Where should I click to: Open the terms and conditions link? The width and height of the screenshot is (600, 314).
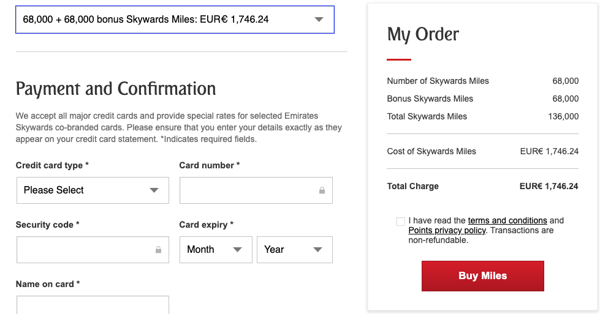[507, 221]
